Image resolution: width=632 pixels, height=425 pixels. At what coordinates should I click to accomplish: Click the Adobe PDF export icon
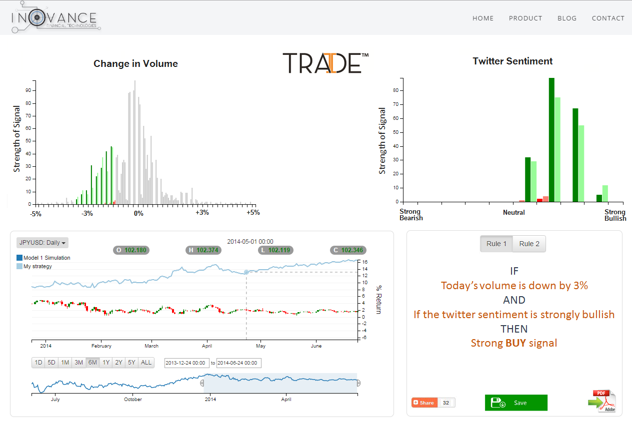point(603,401)
